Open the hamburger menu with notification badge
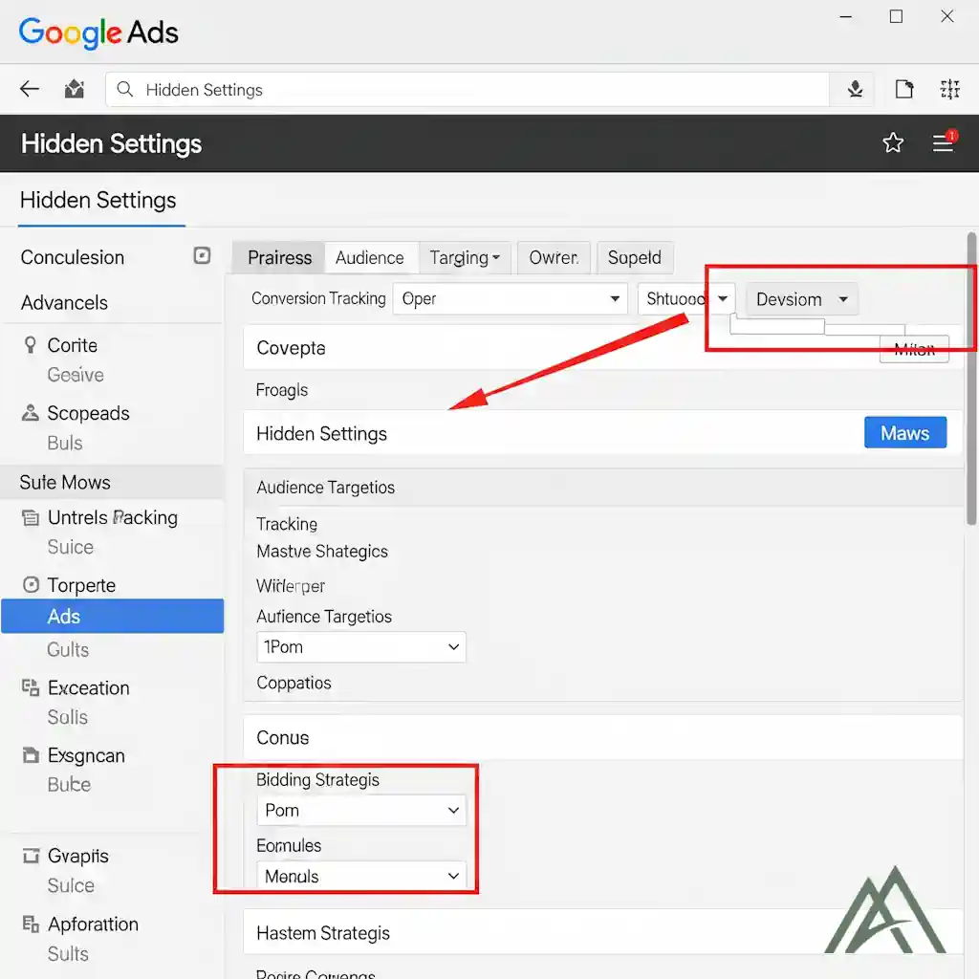Viewport: 979px width, 979px height. tap(944, 142)
